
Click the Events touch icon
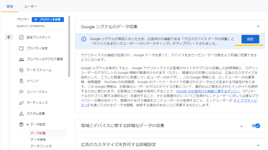21,81
